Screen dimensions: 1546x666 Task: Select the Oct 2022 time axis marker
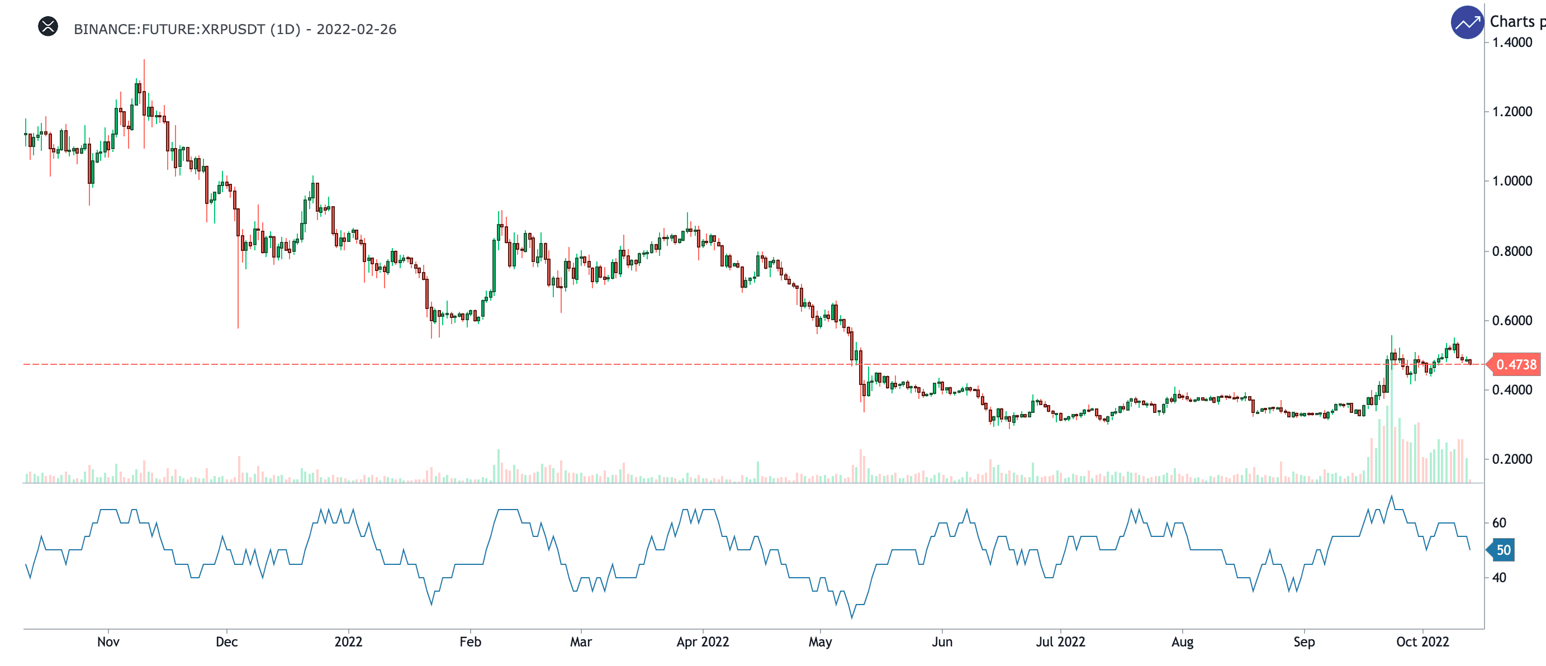[1422, 641]
